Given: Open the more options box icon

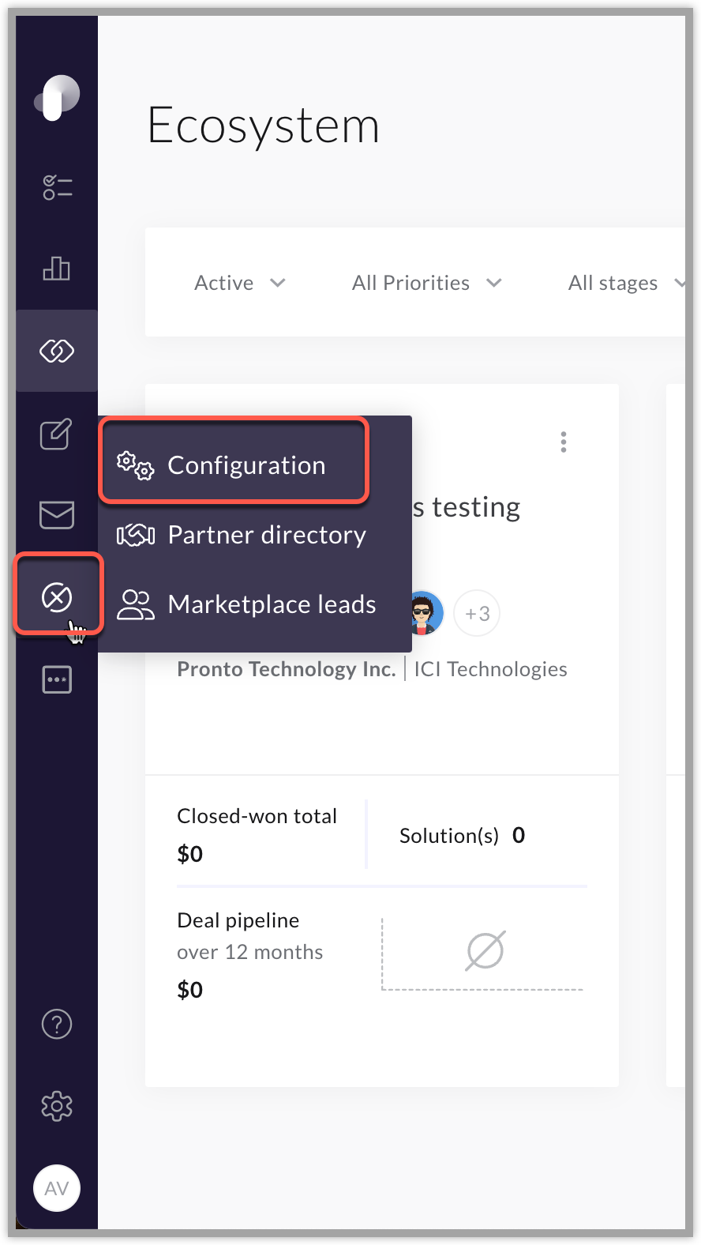Looking at the screenshot, I should 57,679.
